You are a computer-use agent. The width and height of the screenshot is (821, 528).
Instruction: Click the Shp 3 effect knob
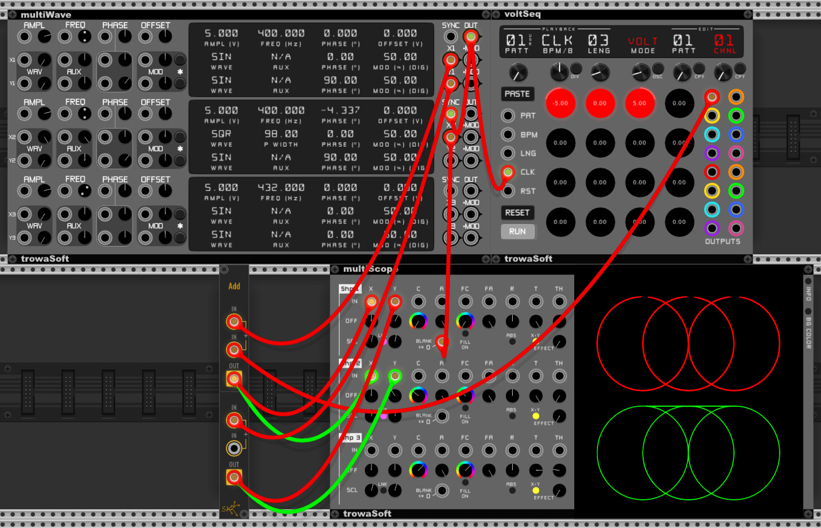click(x=560, y=490)
